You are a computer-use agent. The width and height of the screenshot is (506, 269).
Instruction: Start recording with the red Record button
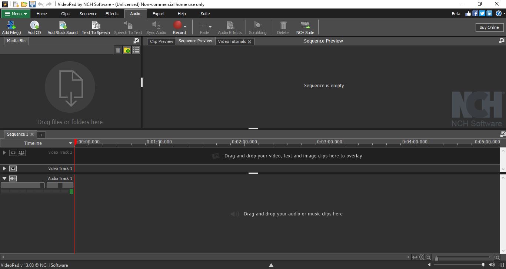coord(178,25)
